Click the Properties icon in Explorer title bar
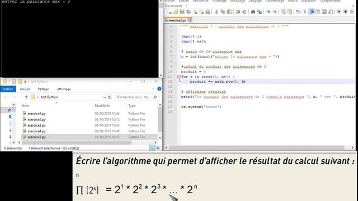The width and height of the screenshot is (358, 201). click(x=14, y=82)
